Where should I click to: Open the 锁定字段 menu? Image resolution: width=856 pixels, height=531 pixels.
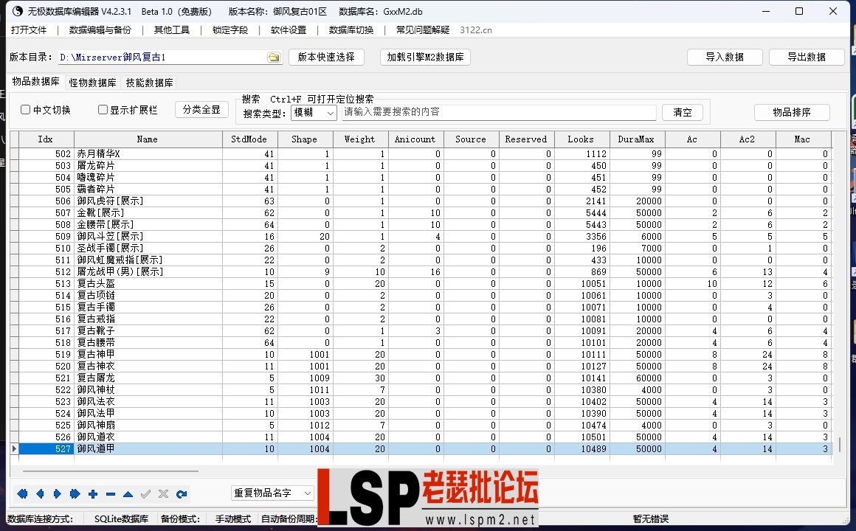coord(229,30)
